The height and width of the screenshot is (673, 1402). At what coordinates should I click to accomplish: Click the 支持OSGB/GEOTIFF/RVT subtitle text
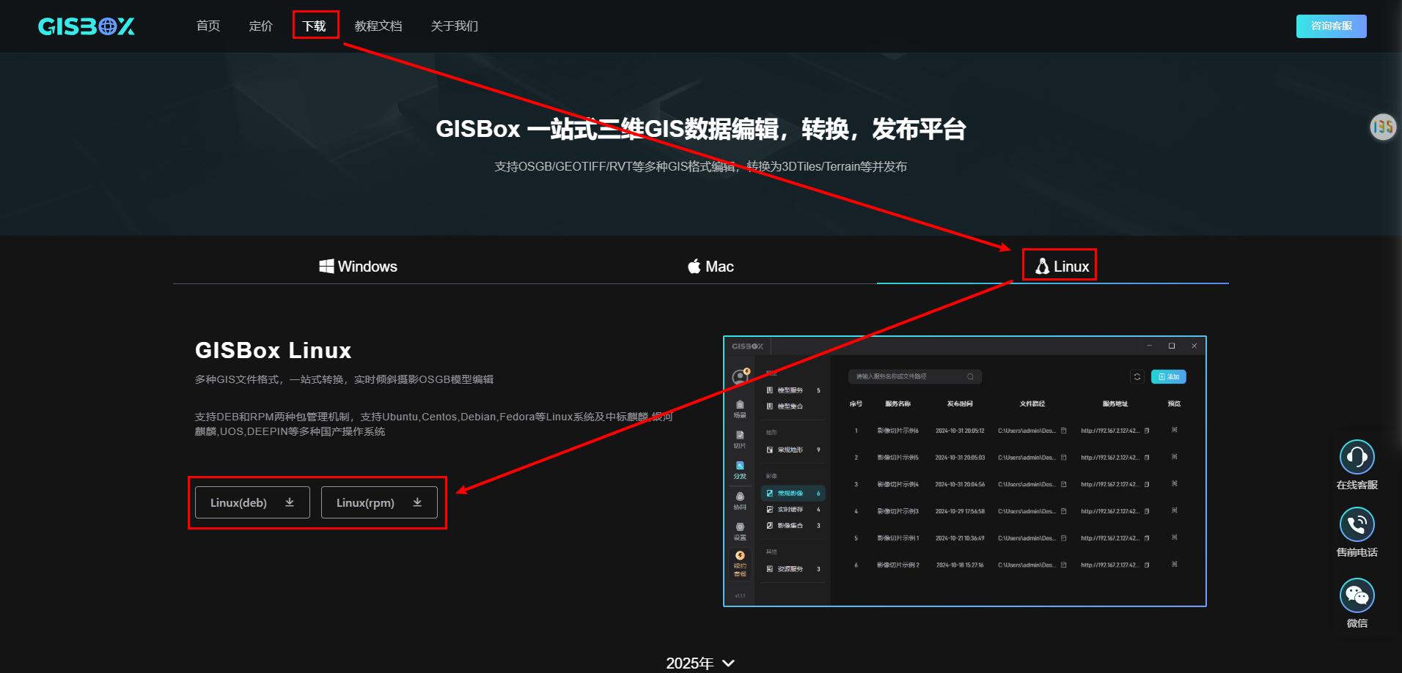click(x=701, y=167)
